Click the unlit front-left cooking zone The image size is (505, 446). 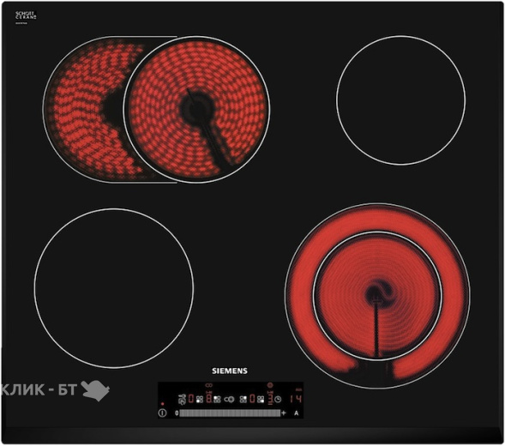coord(114,288)
